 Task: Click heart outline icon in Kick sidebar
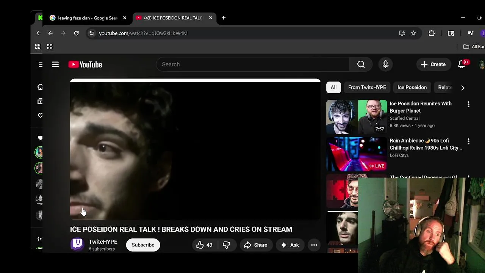40,115
